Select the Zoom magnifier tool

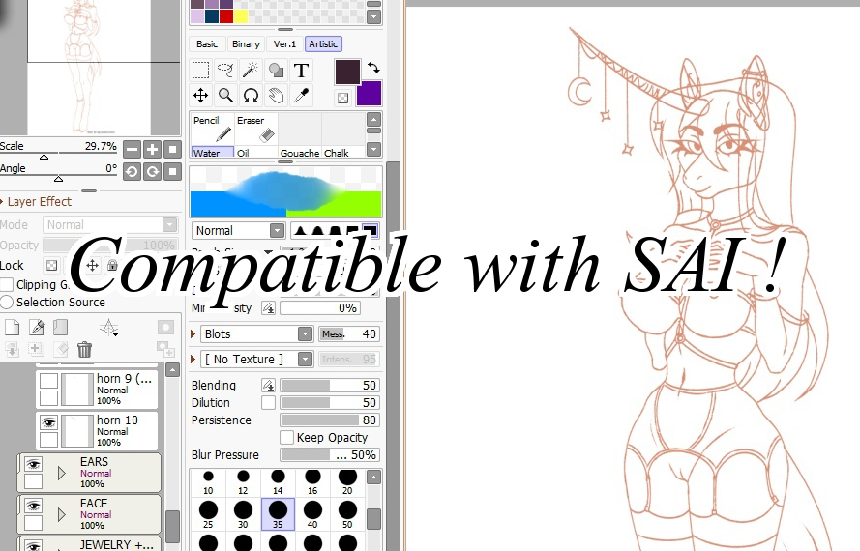[225, 96]
